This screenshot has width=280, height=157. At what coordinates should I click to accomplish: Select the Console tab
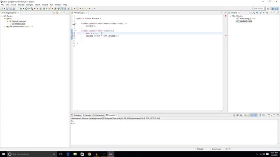coord(111,115)
